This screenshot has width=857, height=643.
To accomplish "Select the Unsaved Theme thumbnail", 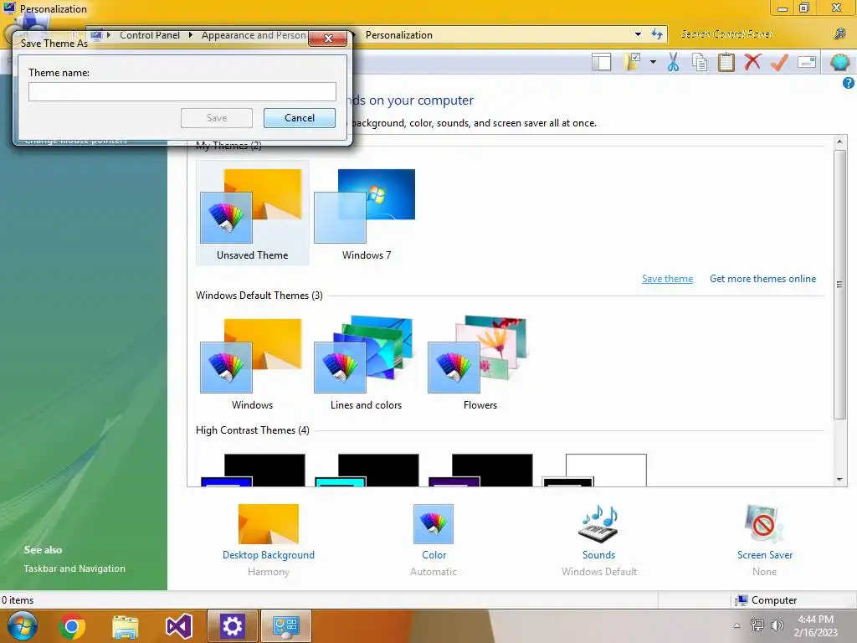I will coord(252,213).
